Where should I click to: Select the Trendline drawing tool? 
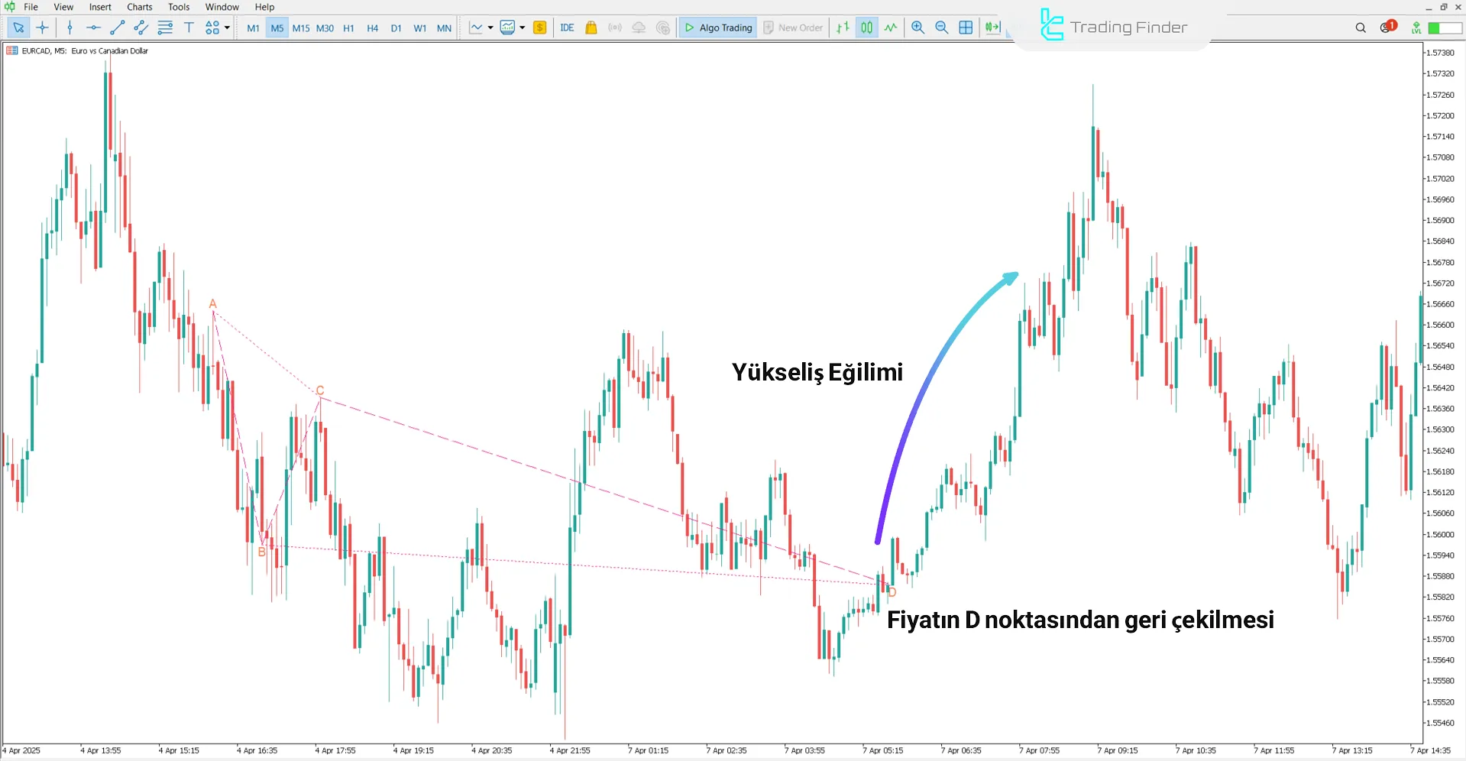[117, 28]
